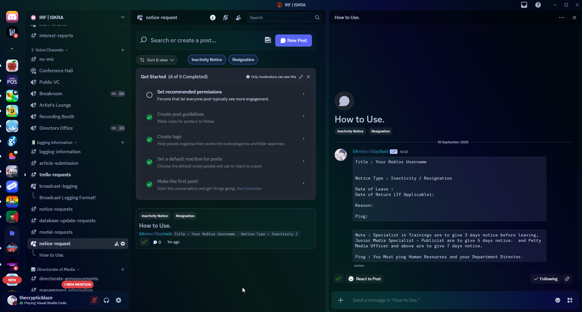Image resolution: width=582 pixels, height=312 pixels.
Task: Unmute the microphone in user panel
Action: [94, 300]
